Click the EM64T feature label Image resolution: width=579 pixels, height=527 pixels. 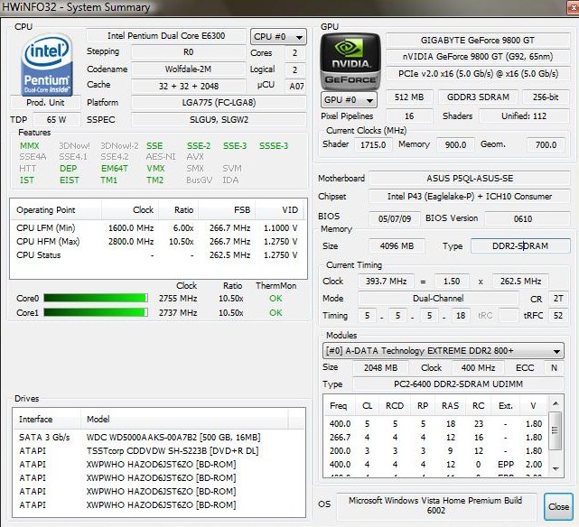point(115,169)
